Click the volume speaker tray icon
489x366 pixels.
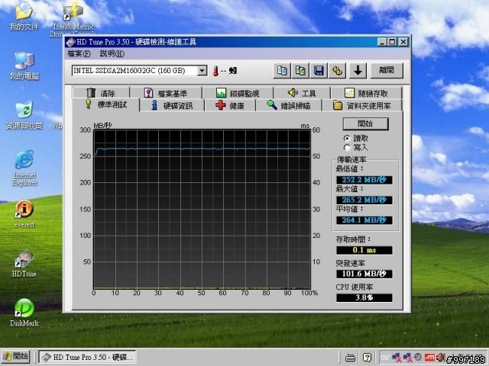[440, 358]
